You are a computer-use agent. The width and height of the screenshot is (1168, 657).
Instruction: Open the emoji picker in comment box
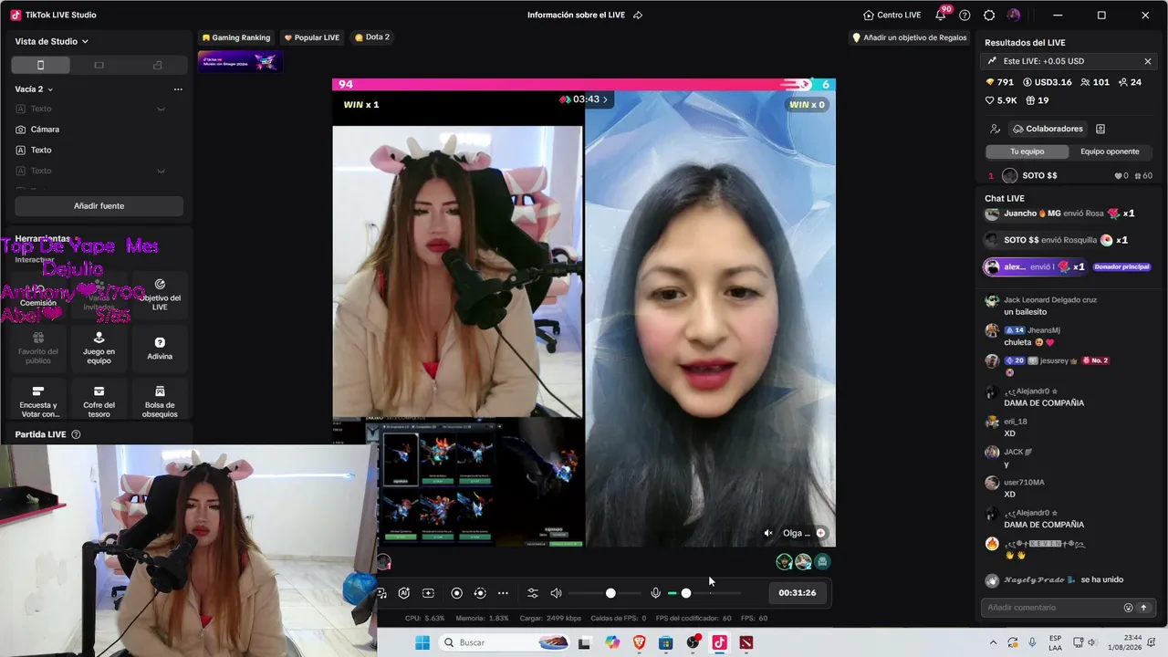pyautogui.click(x=1128, y=608)
